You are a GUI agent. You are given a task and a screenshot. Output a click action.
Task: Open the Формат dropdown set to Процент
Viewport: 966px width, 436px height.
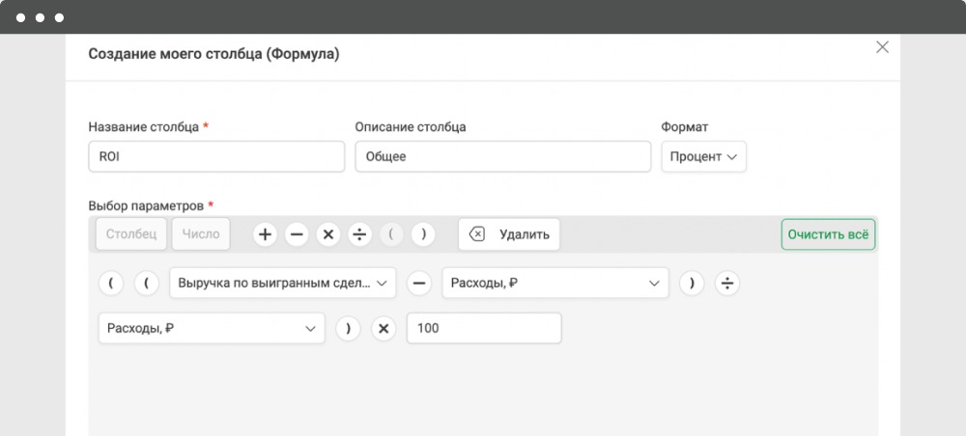click(x=703, y=157)
